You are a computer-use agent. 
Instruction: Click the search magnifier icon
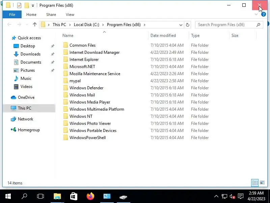[x=258, y=25]
